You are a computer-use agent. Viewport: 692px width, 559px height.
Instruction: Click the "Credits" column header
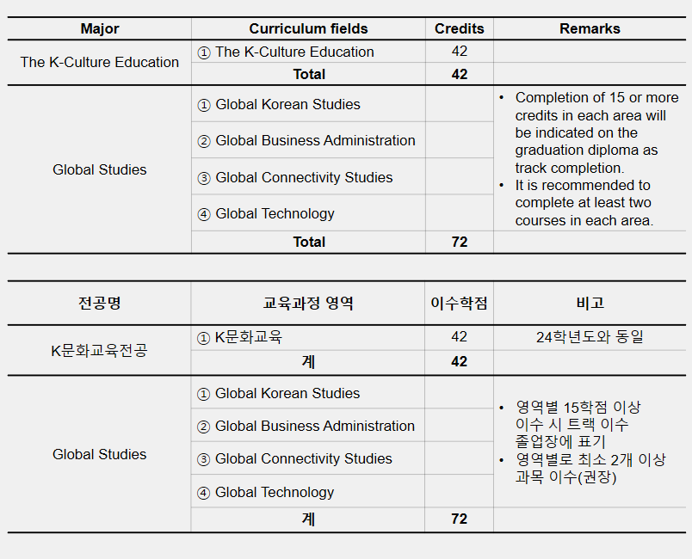coord(459,28)
